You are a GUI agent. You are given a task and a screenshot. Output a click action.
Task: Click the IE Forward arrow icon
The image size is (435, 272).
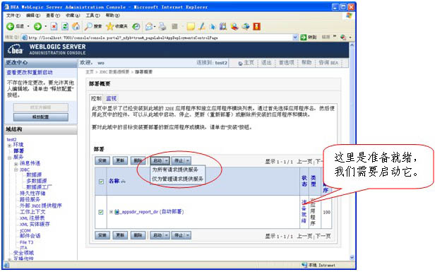[37, 26]
